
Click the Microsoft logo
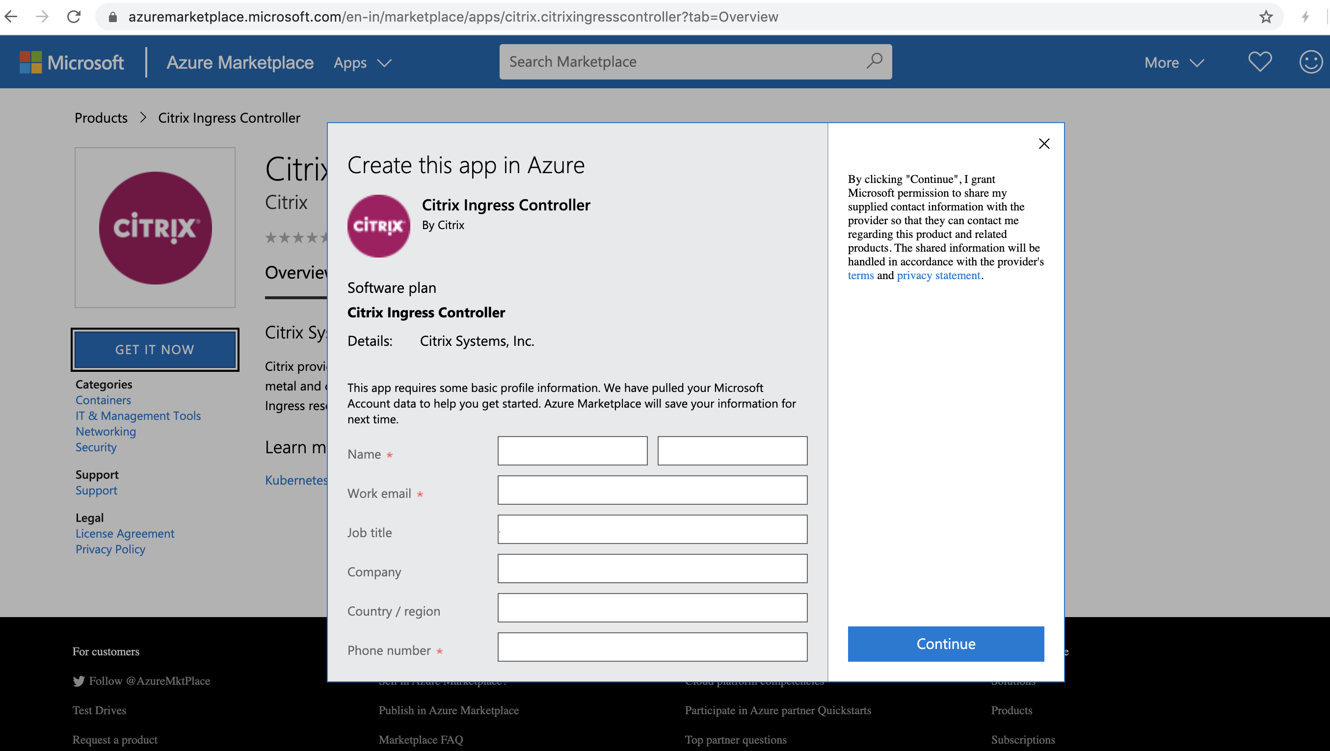pos(72,62)
